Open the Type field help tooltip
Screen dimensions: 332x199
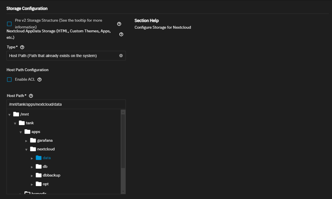(x=22, y=47)
